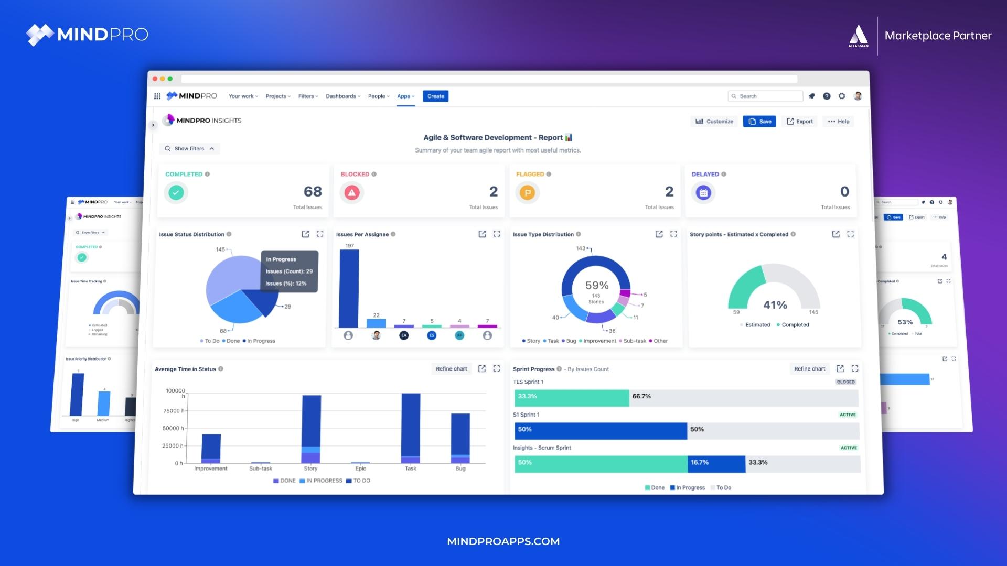The width and height of the screenshot is (1007, 566).
Task: Click the Export icon button
Action: click(x=799, y=121)
